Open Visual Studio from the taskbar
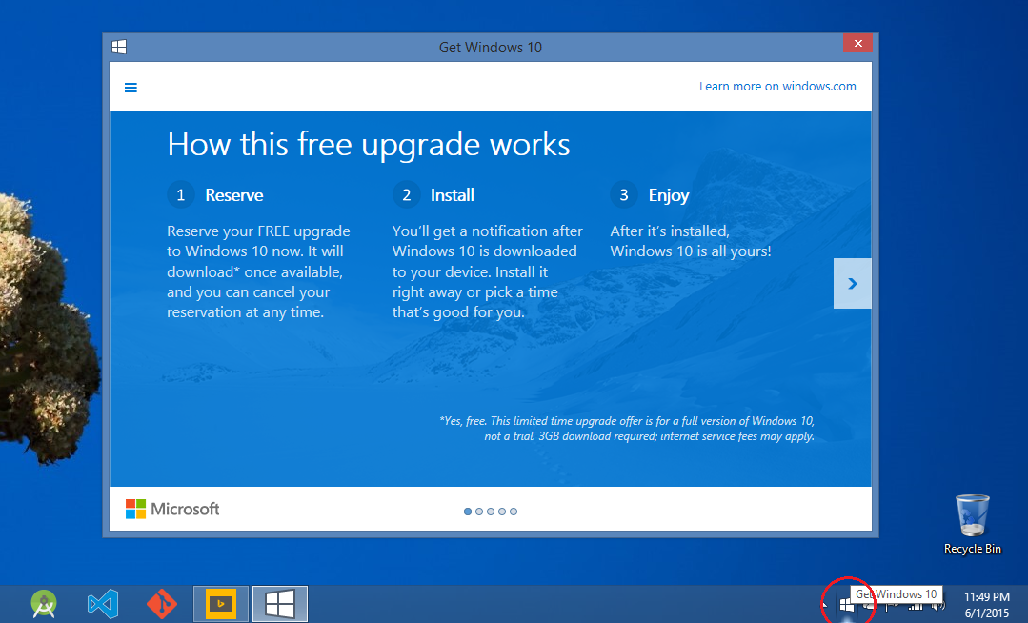Viewport: 1028px width, 623px height. (102, 603)
